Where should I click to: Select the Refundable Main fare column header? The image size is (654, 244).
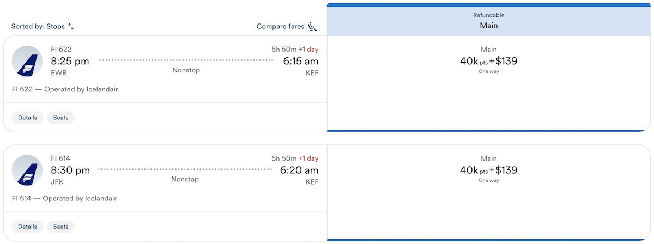(x=488, y=21)
